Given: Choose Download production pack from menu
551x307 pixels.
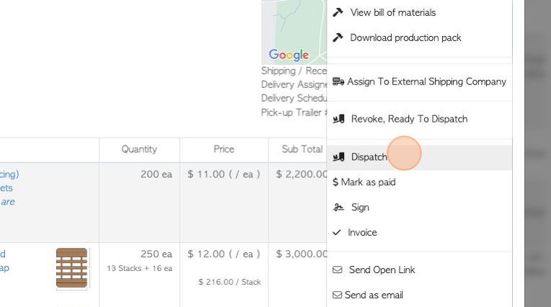Looking at the screenshot, I should [x=405, y=37].
